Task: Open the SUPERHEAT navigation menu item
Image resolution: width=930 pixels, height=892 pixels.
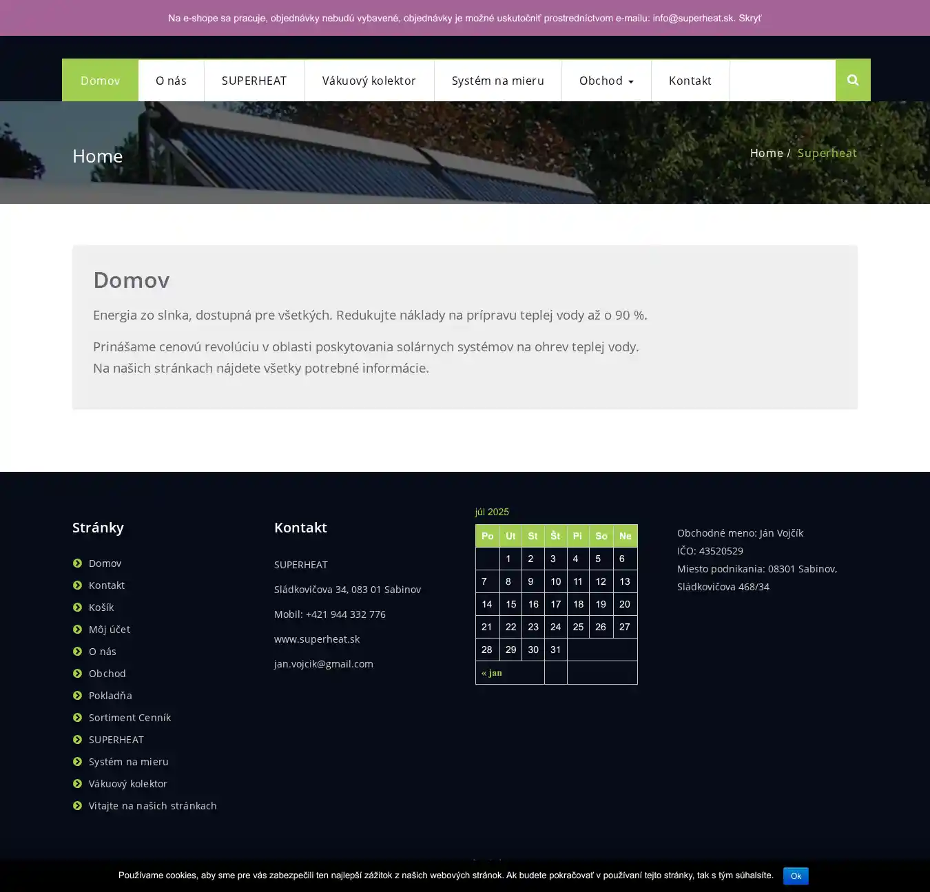Action: click(x=254, y=81)
